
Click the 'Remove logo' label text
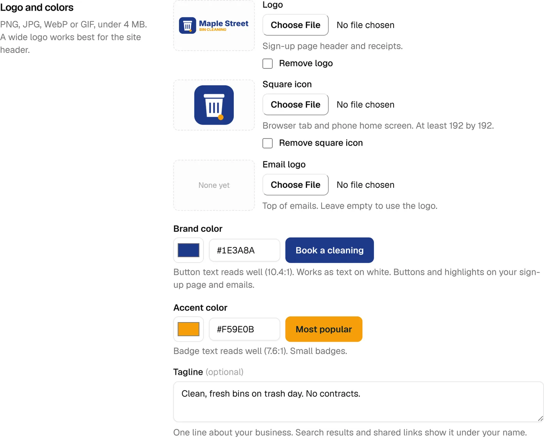pyautogui.click(x=306, y=63)
